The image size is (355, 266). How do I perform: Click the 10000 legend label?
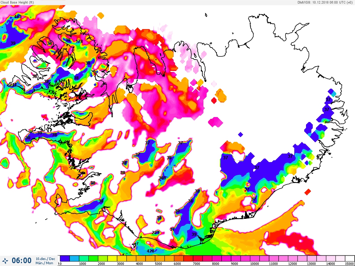tap(255, 264)
